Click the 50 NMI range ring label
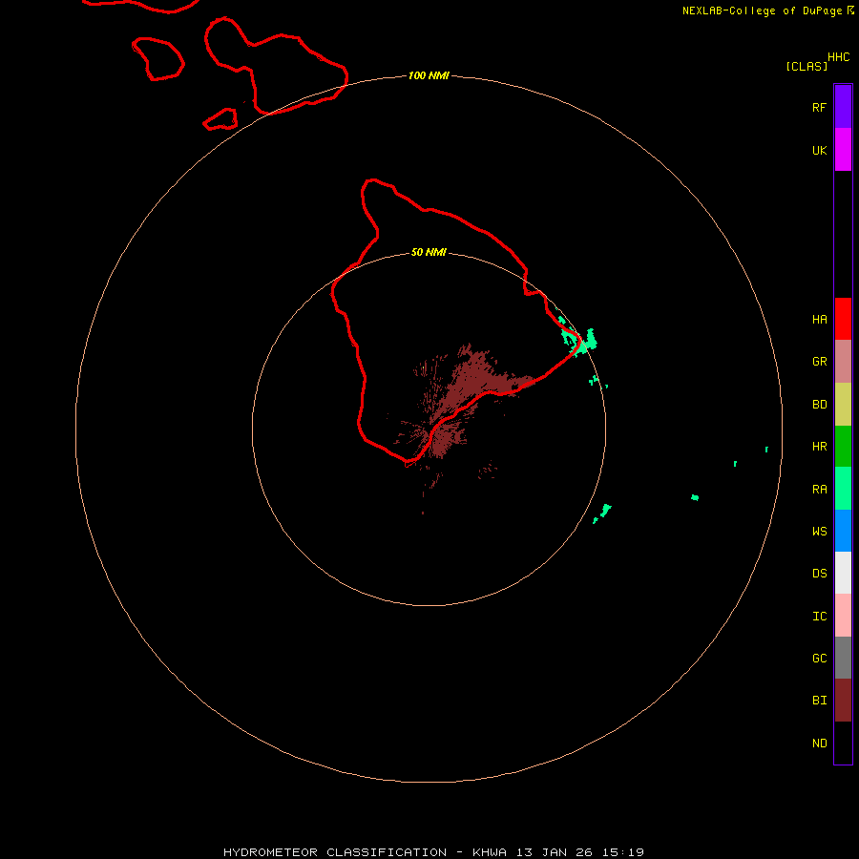 coord(429,252)
